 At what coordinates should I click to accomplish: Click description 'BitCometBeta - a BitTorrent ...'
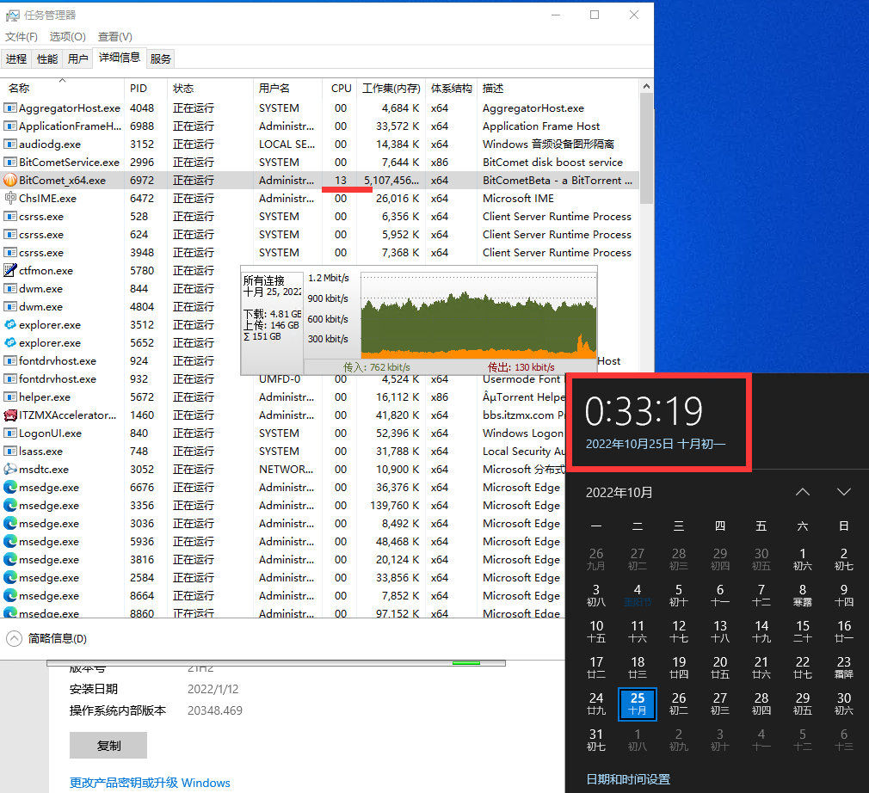557,180
